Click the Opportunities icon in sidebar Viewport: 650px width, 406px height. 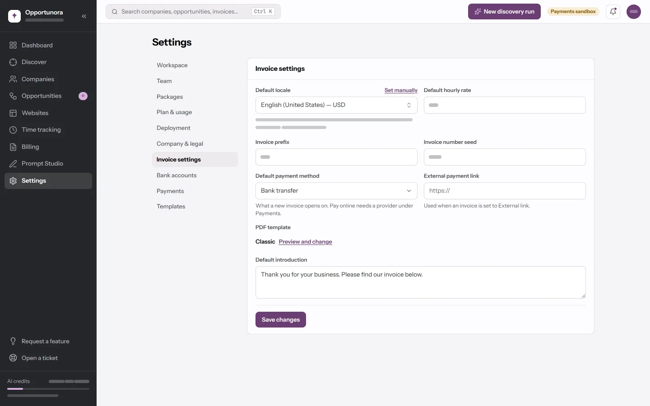click(x=13, y=96)
